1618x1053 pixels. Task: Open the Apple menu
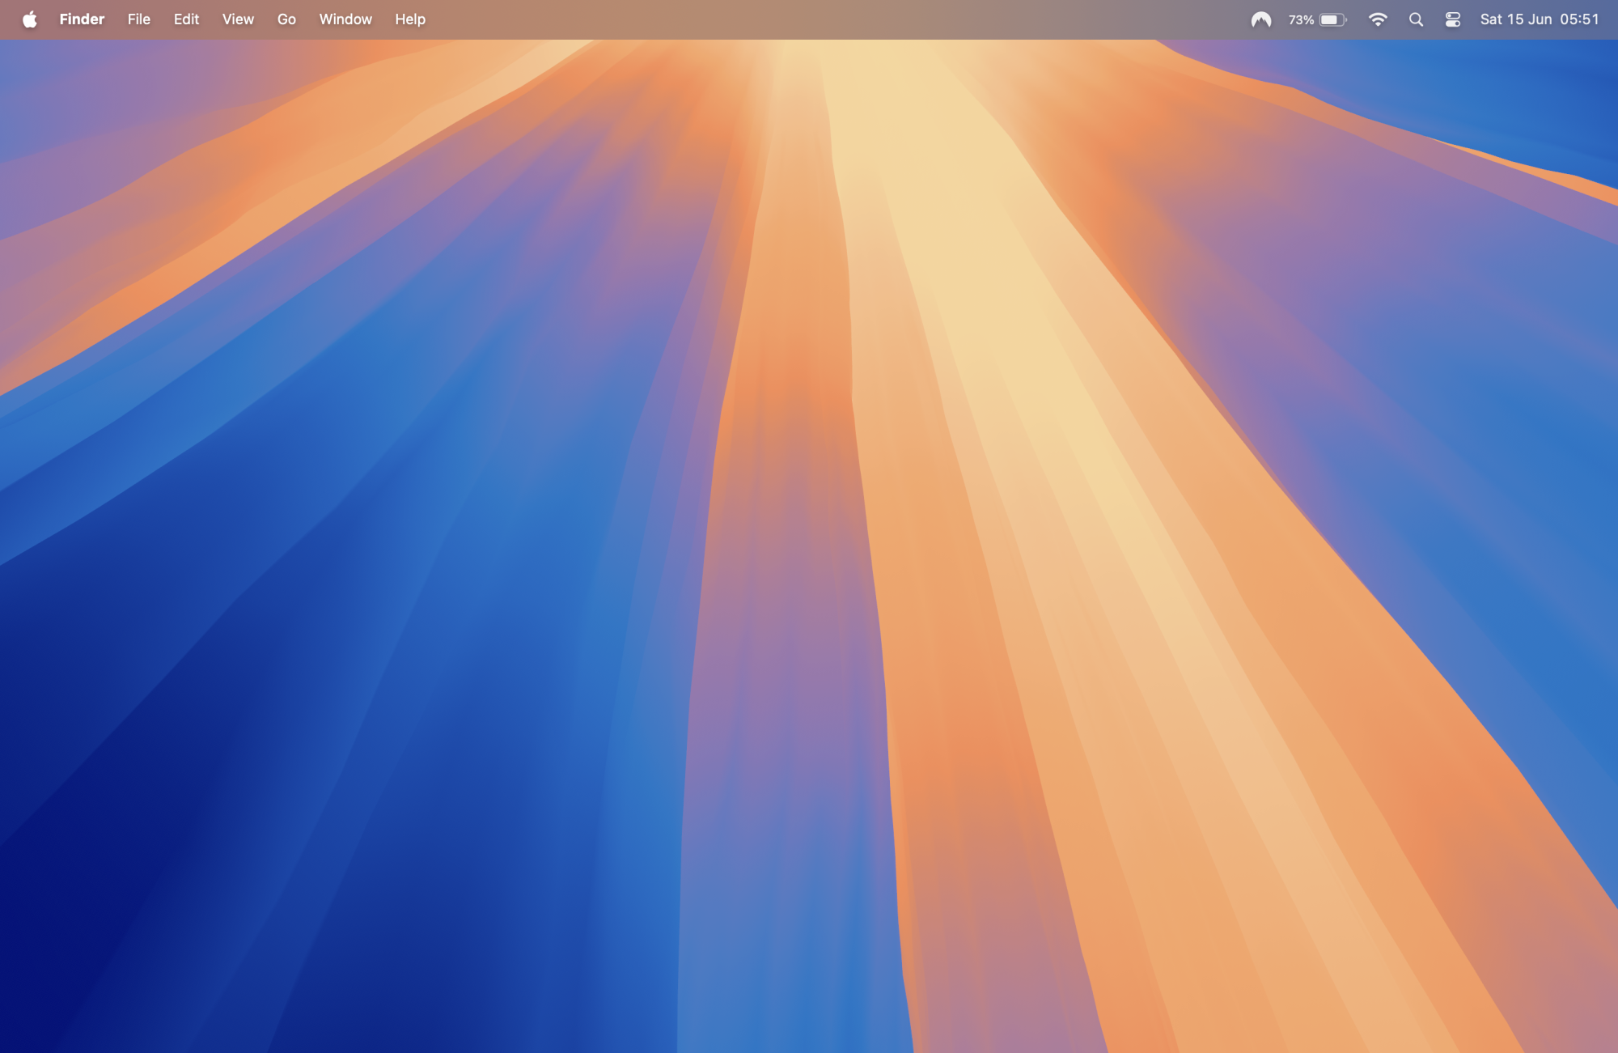click(30, 19)
